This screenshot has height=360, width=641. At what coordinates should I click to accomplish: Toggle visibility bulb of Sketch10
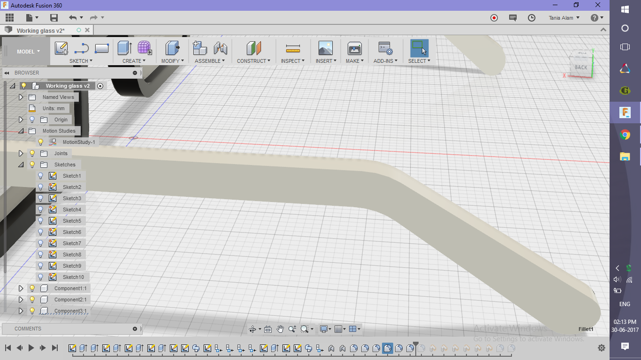tap(40, 277)
